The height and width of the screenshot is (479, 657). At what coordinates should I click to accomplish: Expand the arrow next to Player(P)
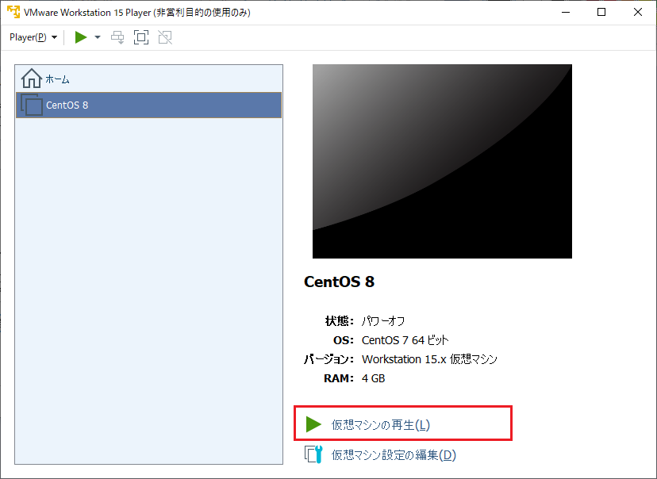[53, 36]
